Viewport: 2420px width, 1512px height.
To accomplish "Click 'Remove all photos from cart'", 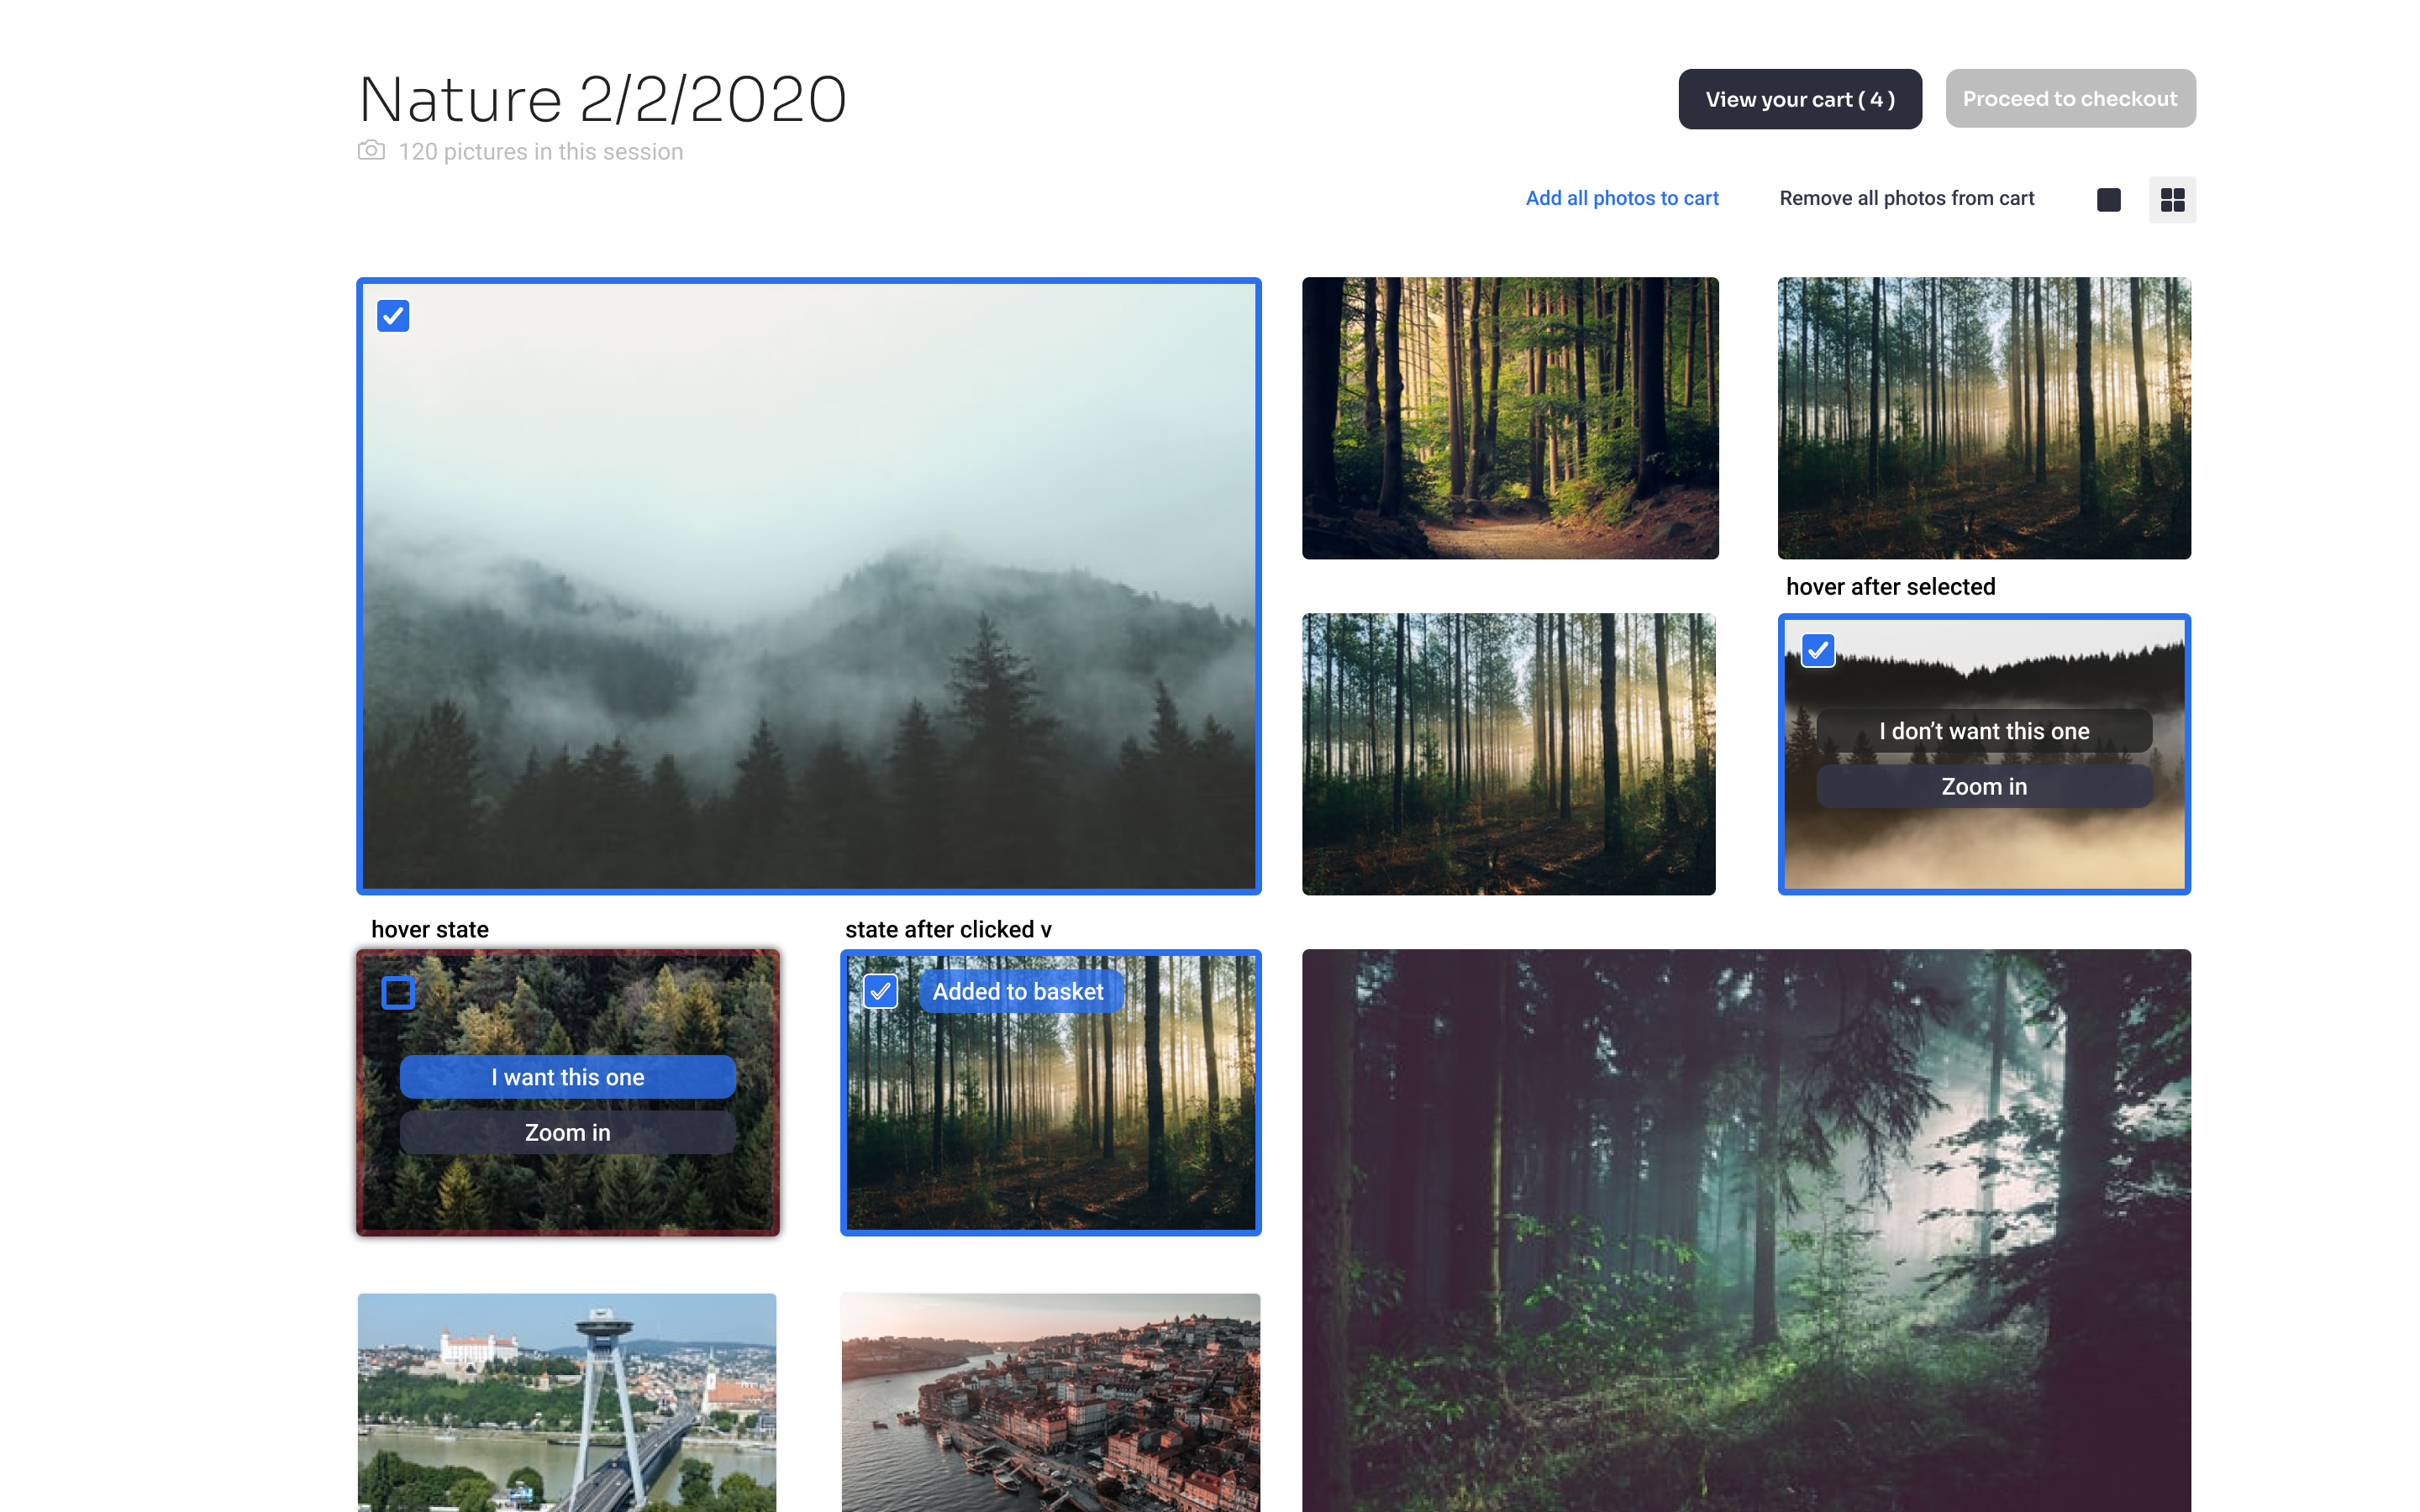I will pyautogui.click(x=1906, y=198).
